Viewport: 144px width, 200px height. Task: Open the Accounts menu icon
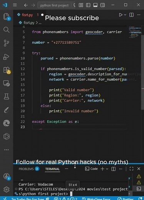[7, 177]
